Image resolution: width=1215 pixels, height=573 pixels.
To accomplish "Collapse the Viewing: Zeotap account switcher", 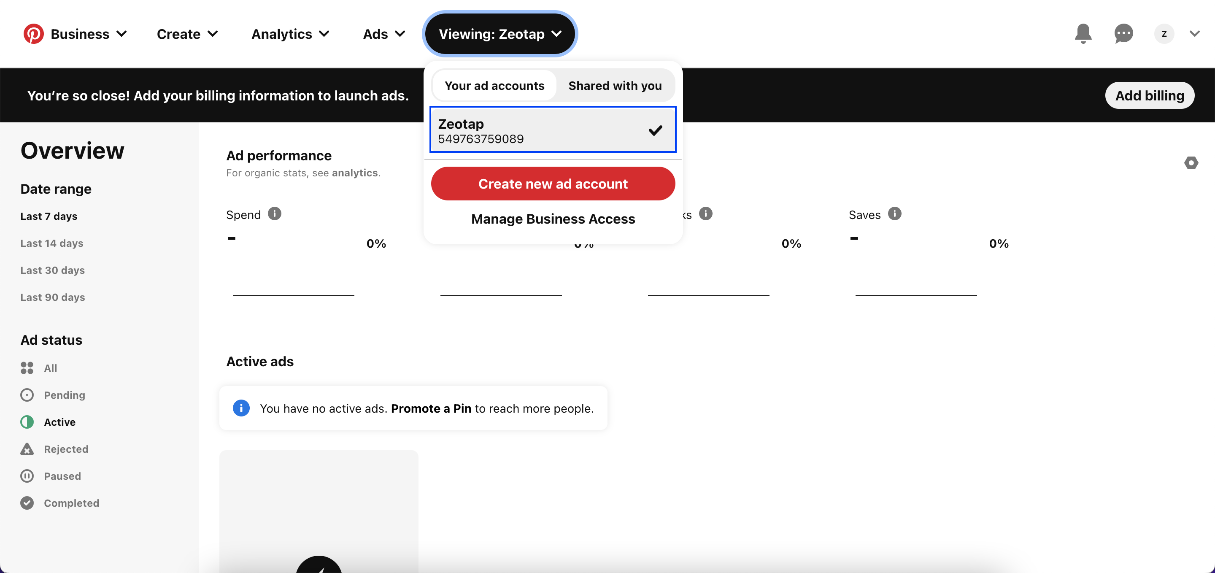I will coord(500,34).
